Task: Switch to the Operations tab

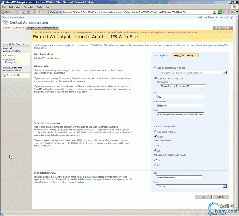Action: point(19,27)
